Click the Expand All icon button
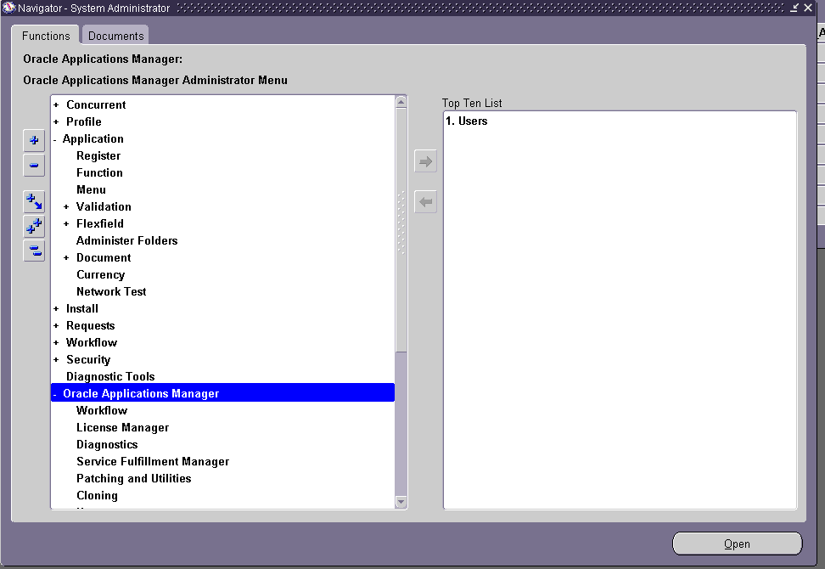 [34, 226]
